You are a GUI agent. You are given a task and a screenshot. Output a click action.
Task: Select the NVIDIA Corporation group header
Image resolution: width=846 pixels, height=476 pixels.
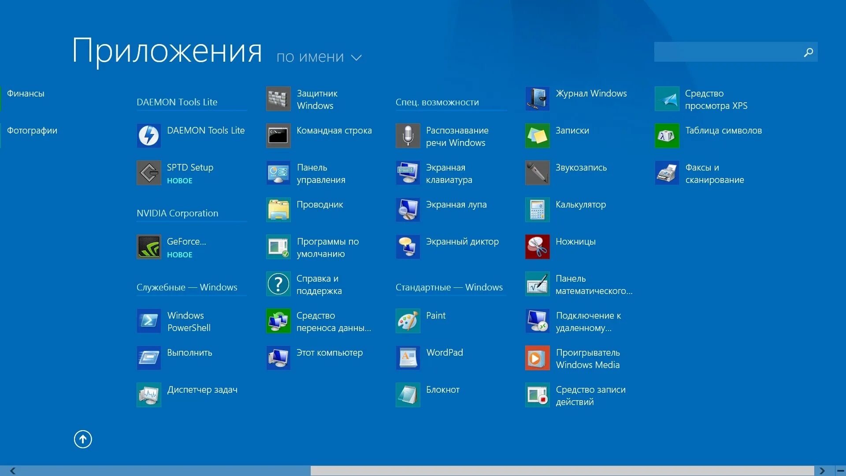(177, 213)
